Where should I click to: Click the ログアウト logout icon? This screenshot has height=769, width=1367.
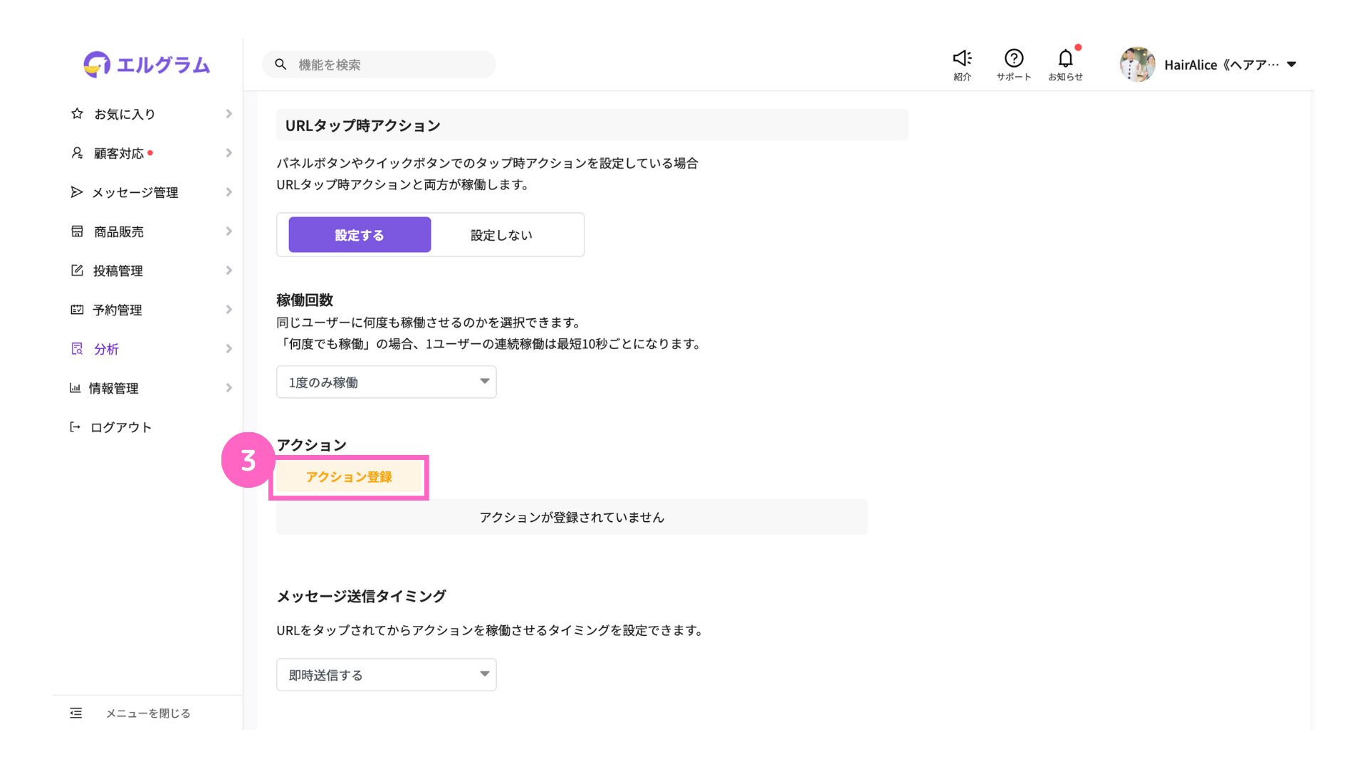point(75,427)
